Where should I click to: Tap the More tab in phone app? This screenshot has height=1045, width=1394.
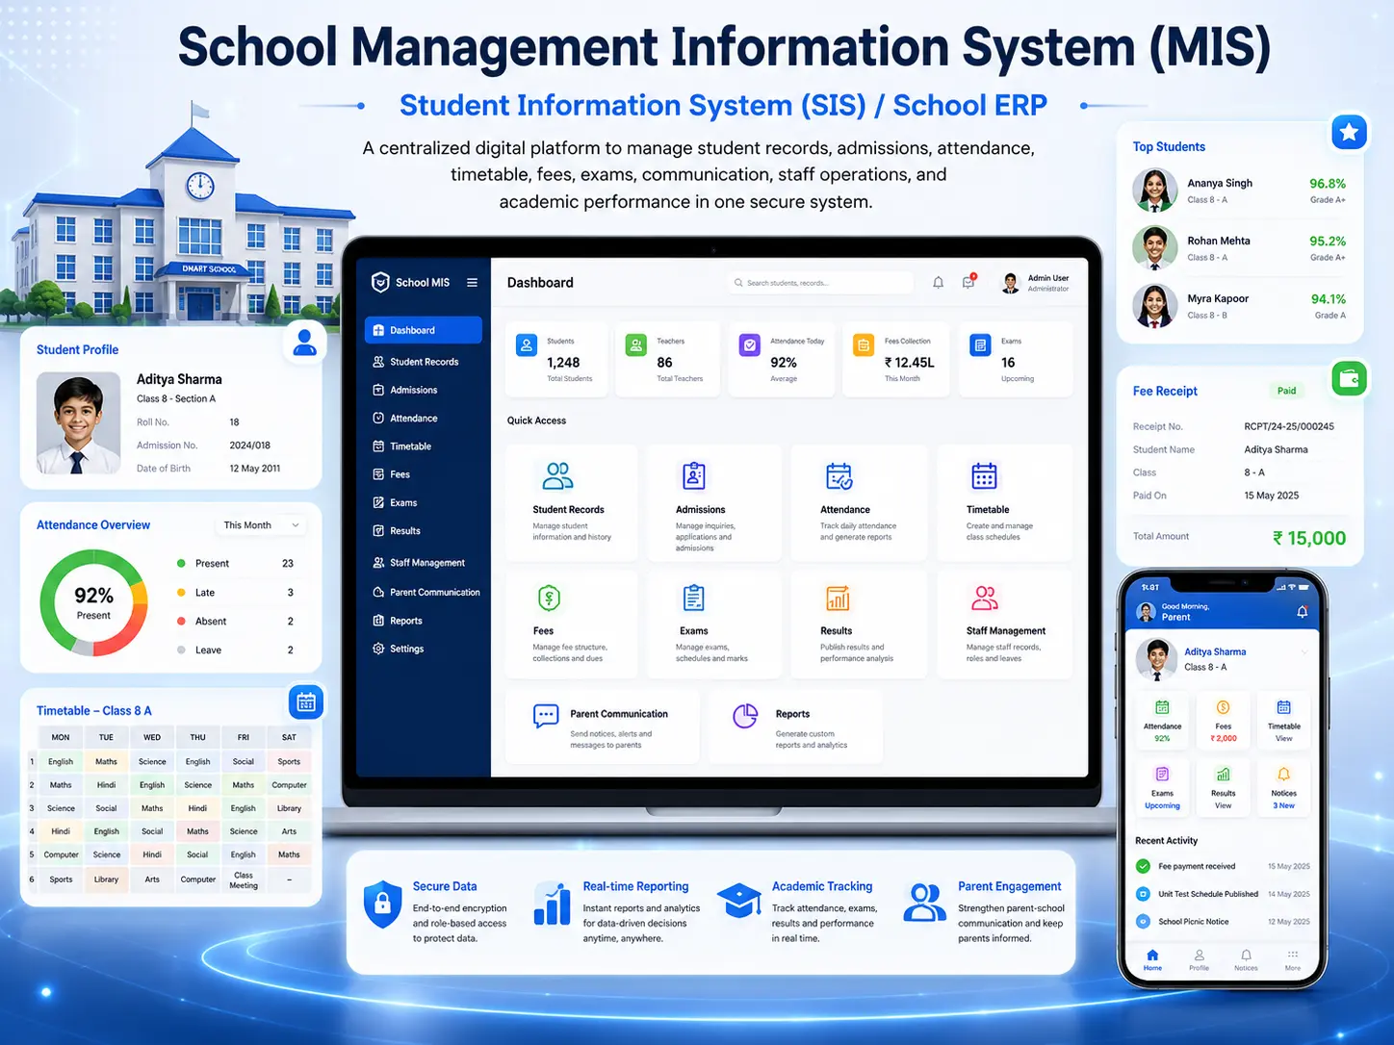pos(1293,959)
